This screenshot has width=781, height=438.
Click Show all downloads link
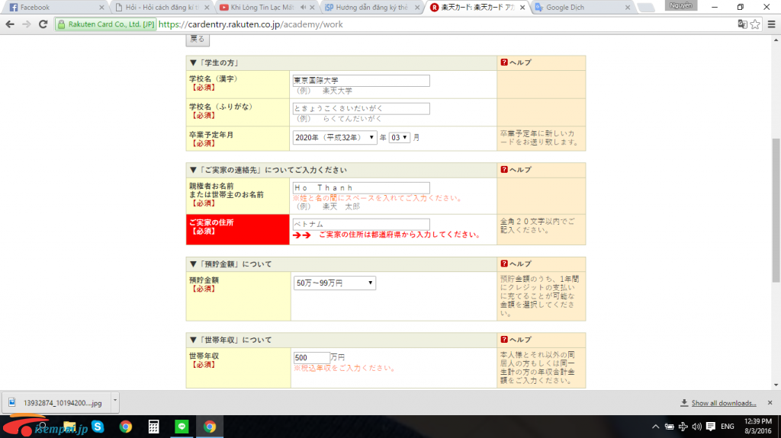pos(723,403)
